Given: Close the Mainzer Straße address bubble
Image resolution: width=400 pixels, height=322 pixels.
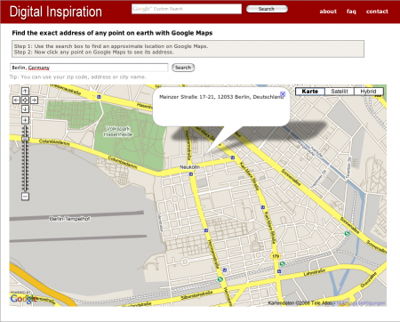Looking at the screenshot, I should pos(283,94).
